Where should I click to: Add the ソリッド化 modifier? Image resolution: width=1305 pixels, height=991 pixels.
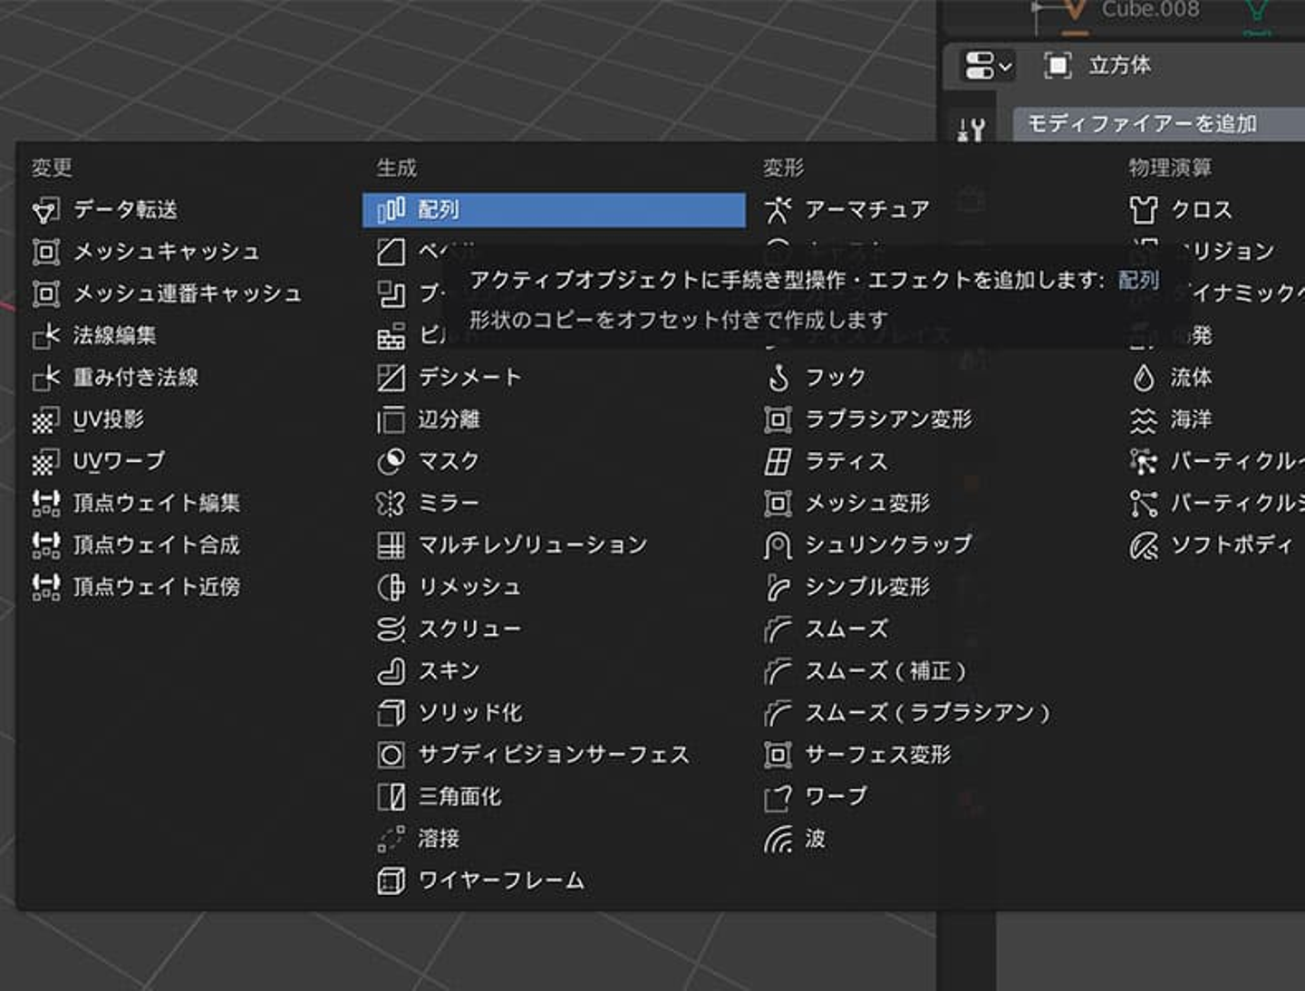[469, 713]
